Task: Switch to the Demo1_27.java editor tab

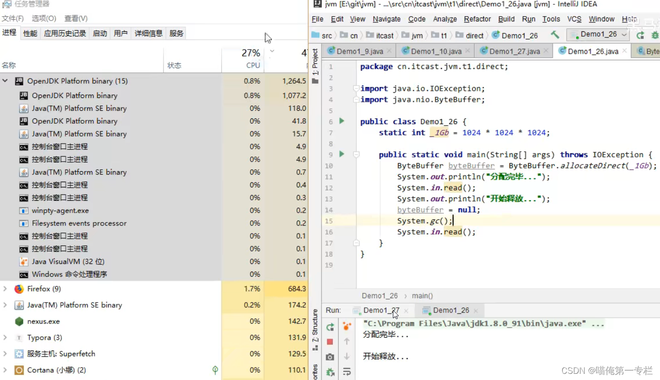Action: tap(515, 51)
